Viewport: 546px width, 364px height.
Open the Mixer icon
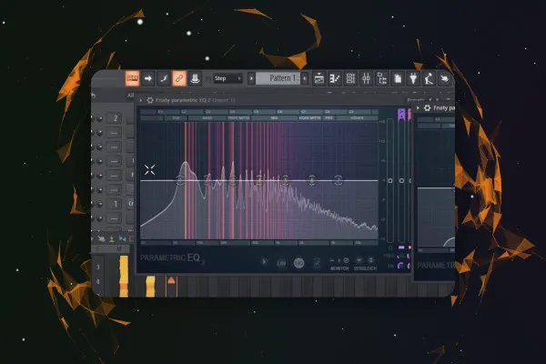(x=366, y=79)
